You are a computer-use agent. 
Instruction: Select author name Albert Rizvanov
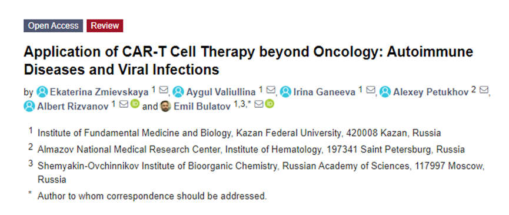click(x=73, y=107)
